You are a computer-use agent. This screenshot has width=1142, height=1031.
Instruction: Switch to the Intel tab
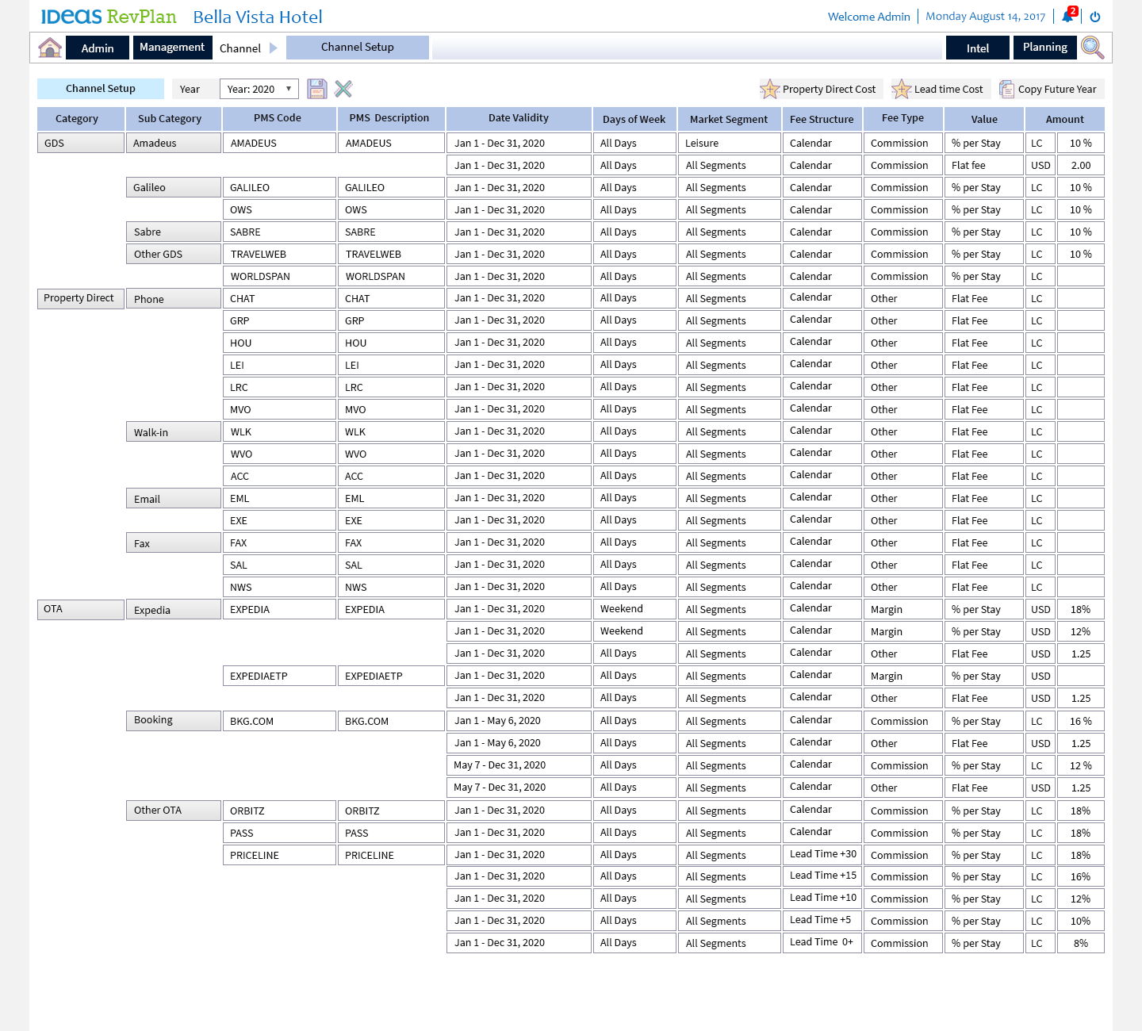[977, 48]
